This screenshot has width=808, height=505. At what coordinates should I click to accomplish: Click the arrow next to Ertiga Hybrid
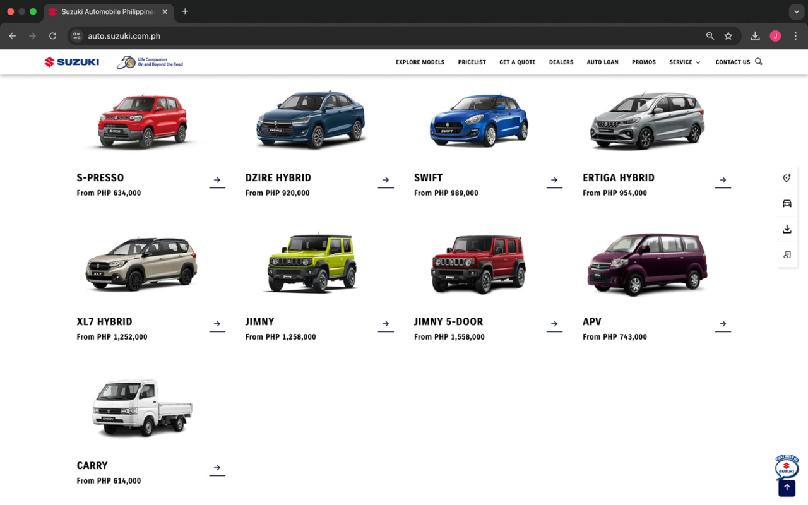[x=723, y=180]
